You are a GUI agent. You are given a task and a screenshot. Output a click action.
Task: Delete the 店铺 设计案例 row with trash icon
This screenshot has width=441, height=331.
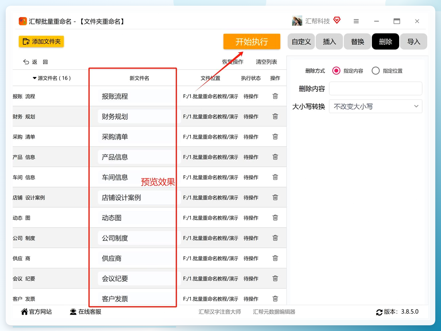(275, 198)
